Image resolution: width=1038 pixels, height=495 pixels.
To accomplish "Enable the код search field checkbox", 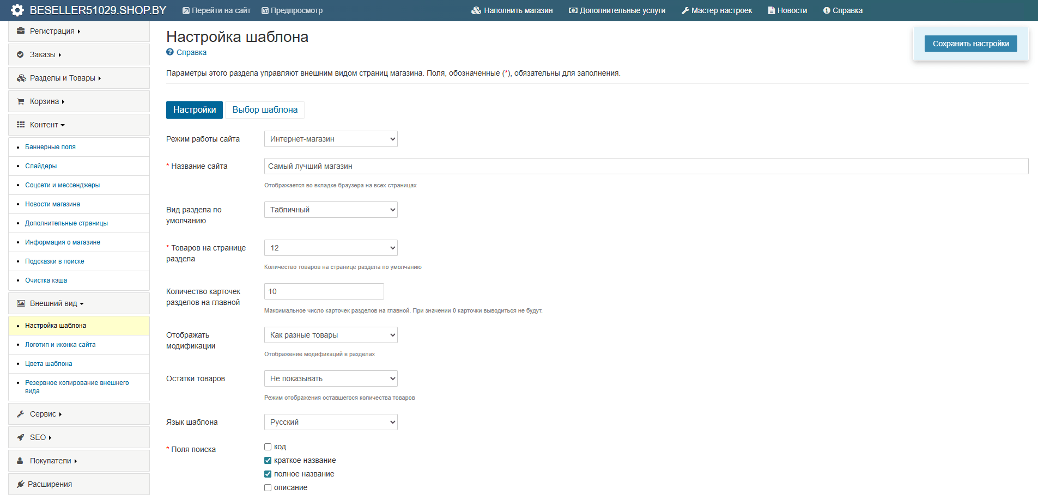I will click(x=268, y=447).
